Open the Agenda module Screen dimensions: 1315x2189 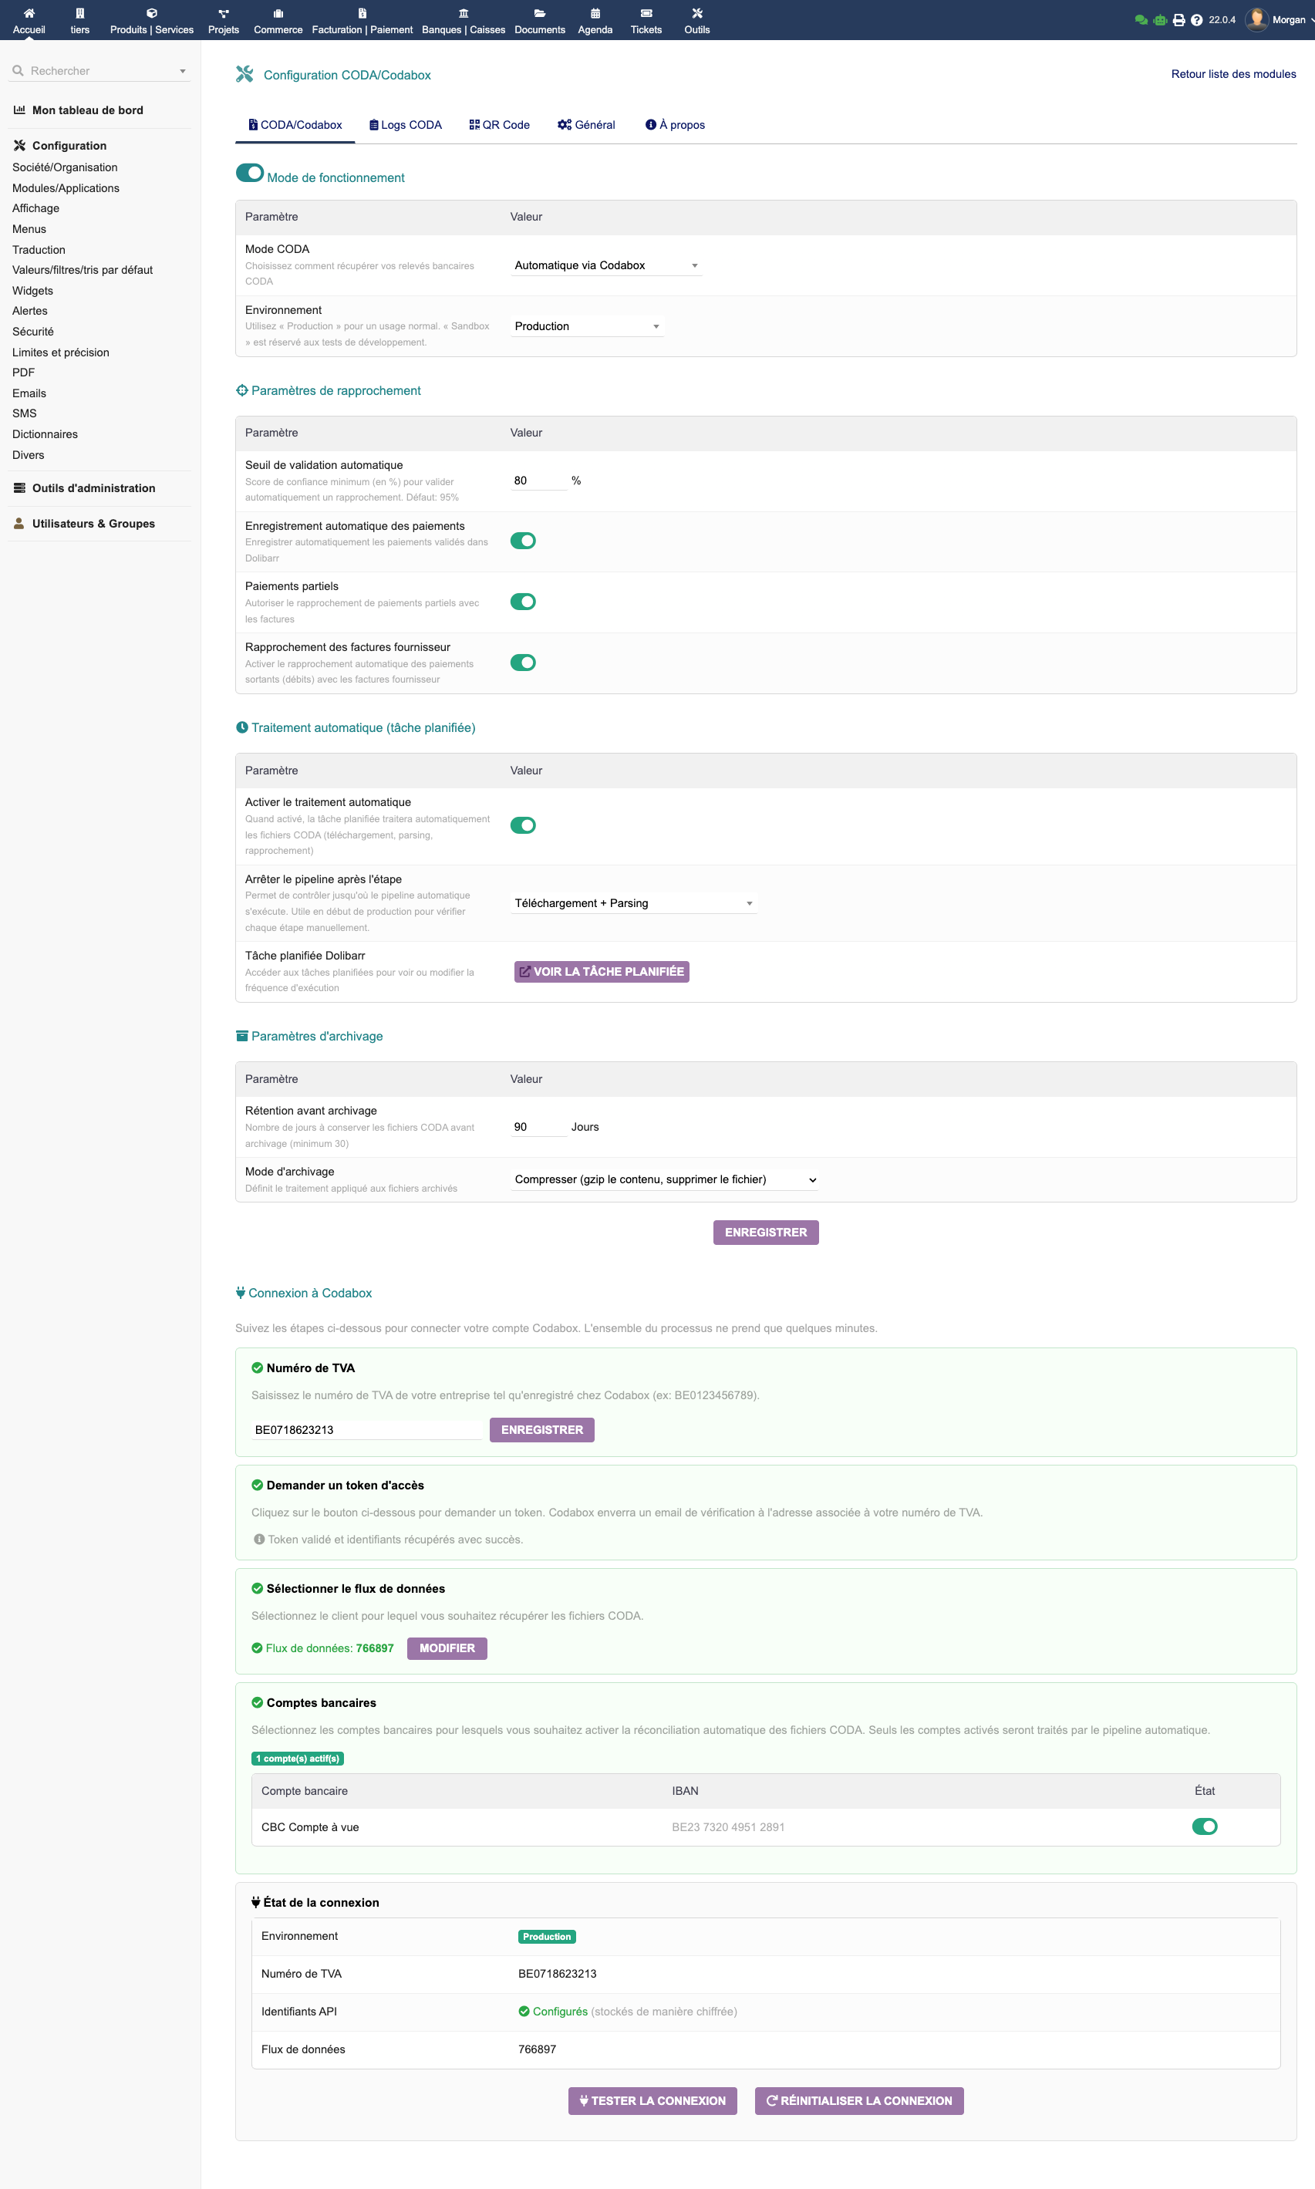point(595,19)
